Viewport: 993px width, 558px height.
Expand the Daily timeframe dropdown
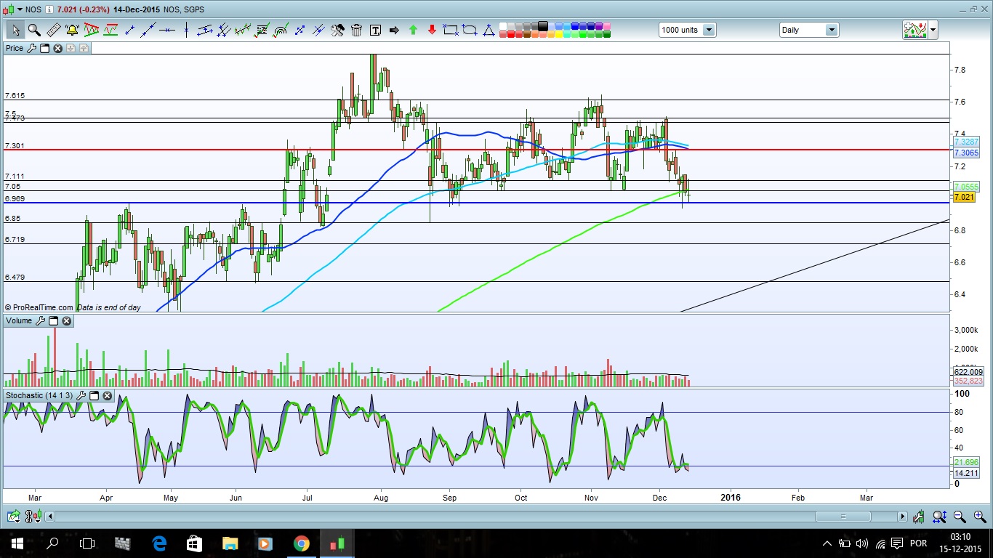click(x=830, y=30)
